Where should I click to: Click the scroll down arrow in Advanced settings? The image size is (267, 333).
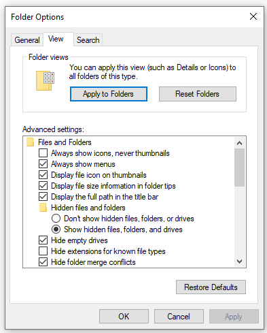pos(239,261)
